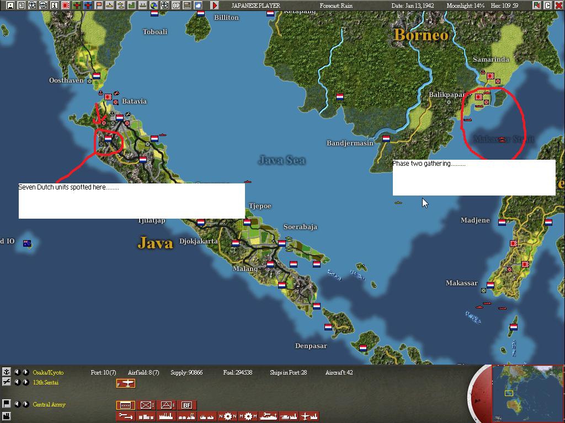Click the N gear naval shipyard icon
This screenshot has width=565, height=423.
point(227,416)
